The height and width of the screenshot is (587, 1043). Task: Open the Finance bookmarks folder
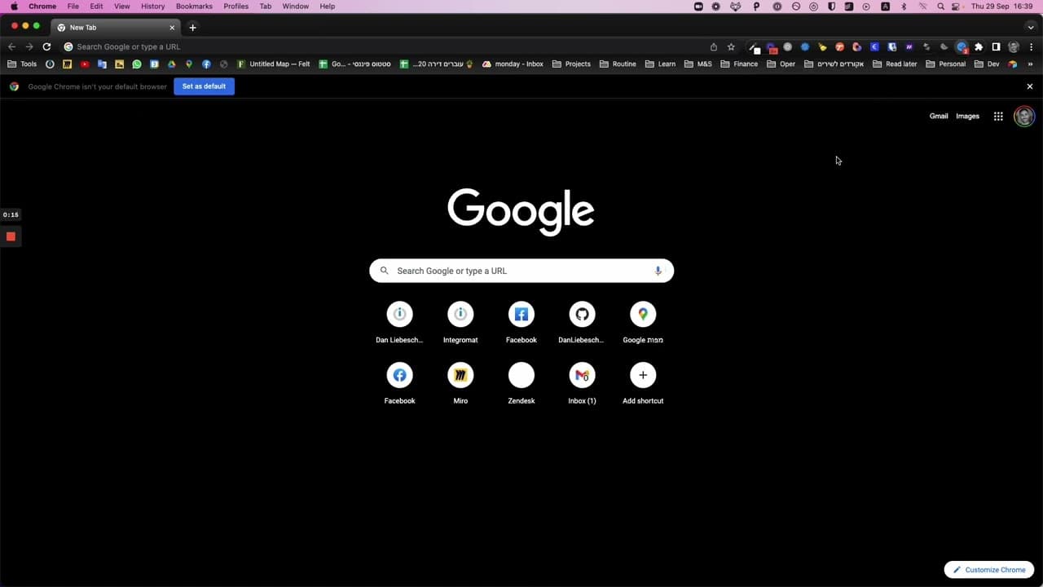point(739,64)
